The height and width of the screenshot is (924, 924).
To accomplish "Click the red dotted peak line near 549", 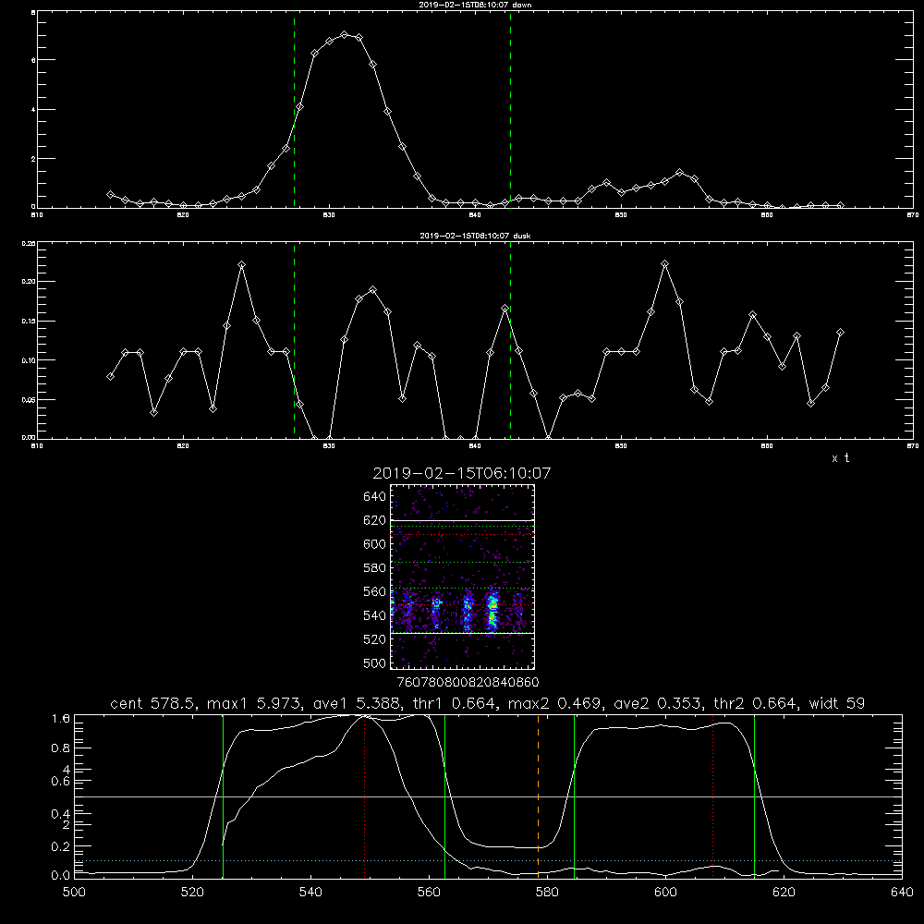I will point(365,796).
